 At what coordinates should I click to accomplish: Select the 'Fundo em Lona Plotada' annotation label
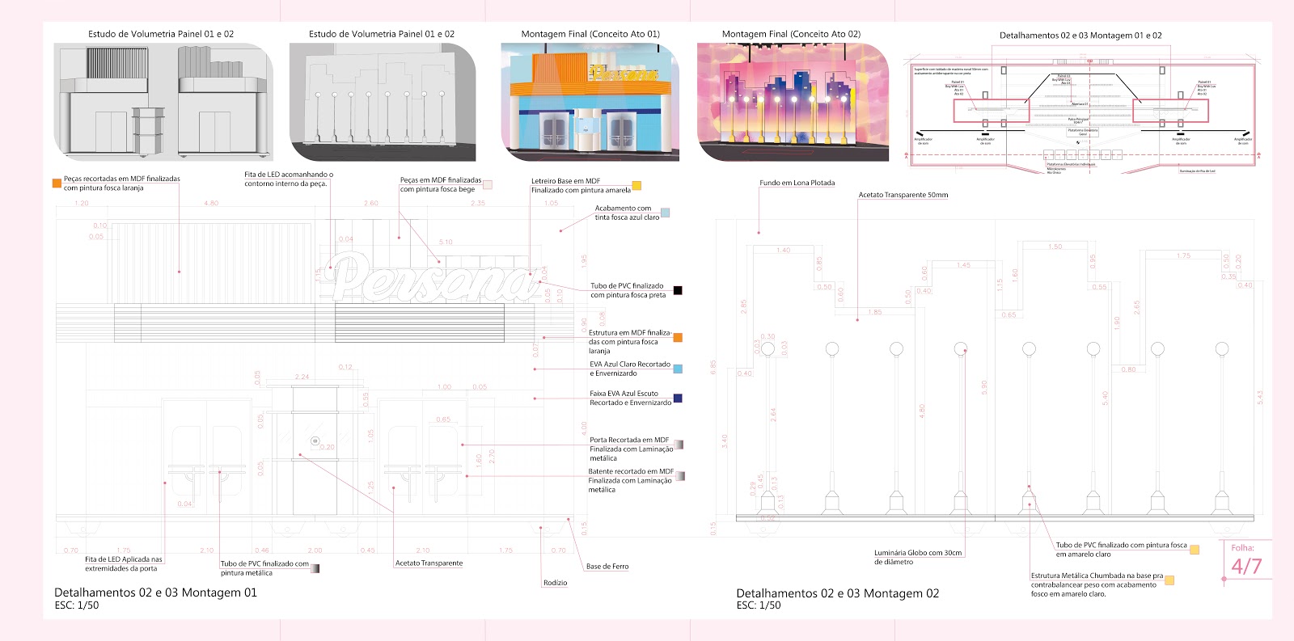click(x=797, y=183)
